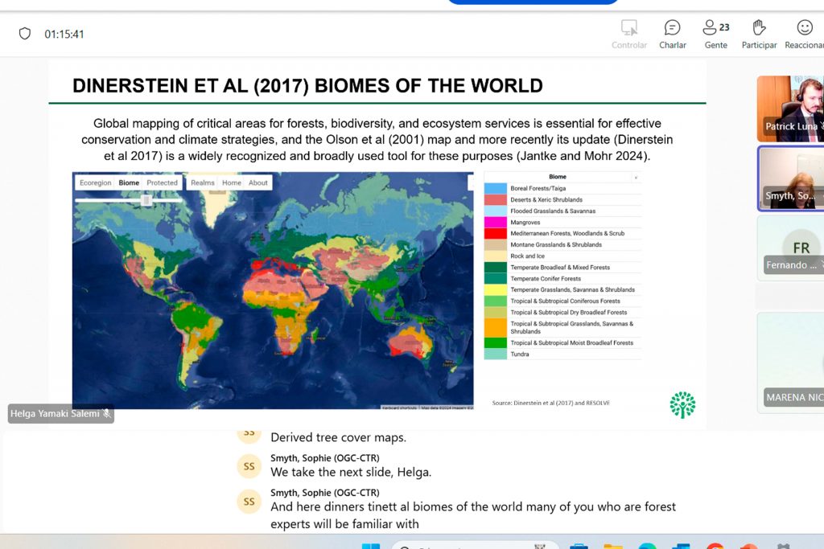The width and height of the screenshot is (824, 549).
Task: Click the Controlar screen control icon
Action: tap(629, 33)
